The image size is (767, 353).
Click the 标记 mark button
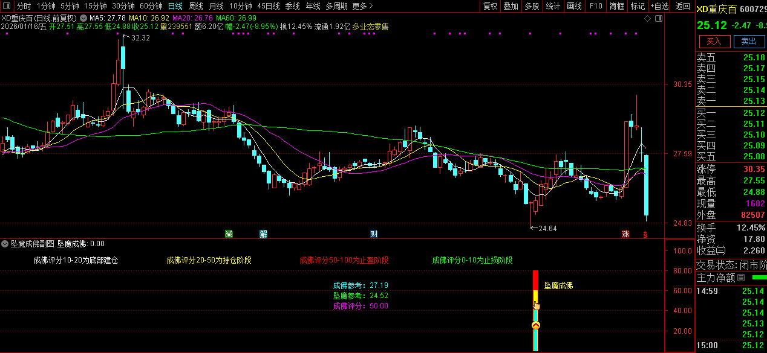[x=638, y=6]
